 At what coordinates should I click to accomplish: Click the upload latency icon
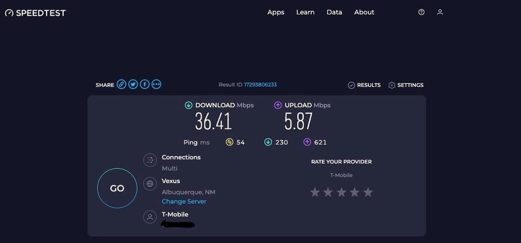pyautogui.click(x=307, y=142)
